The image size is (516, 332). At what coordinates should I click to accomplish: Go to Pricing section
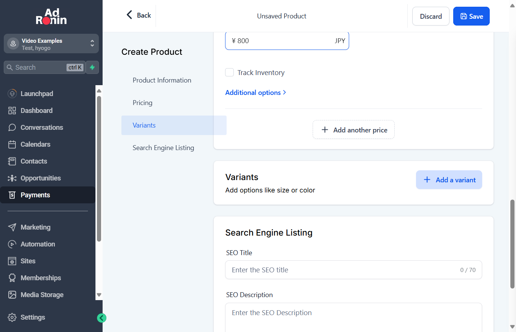coord(142,102)
